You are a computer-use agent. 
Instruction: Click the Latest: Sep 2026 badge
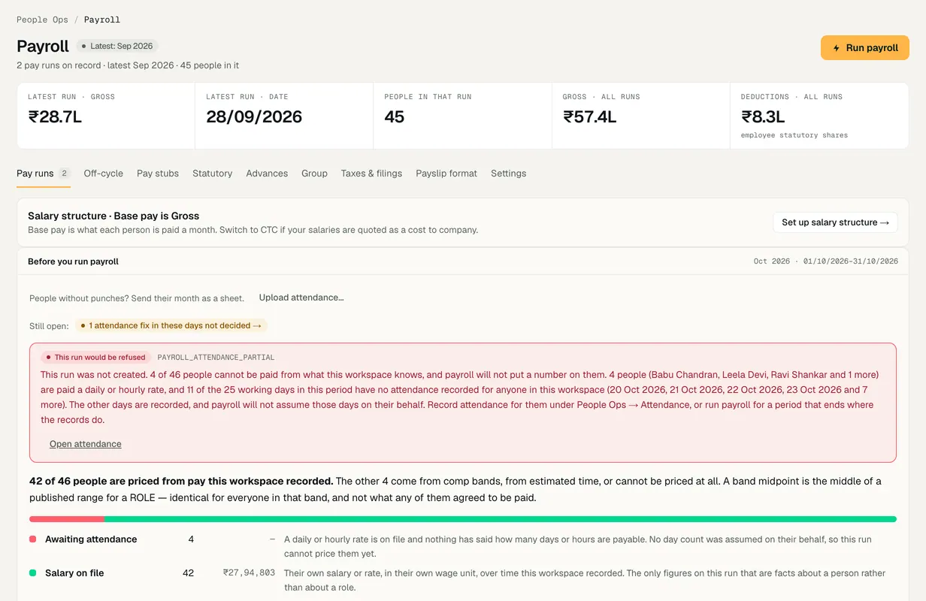117,46
